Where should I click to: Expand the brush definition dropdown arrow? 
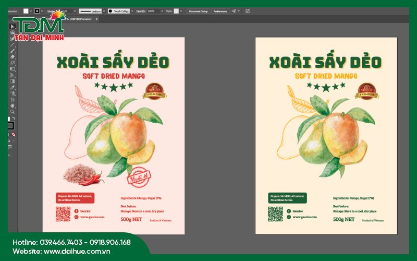[x=132, y=11]
